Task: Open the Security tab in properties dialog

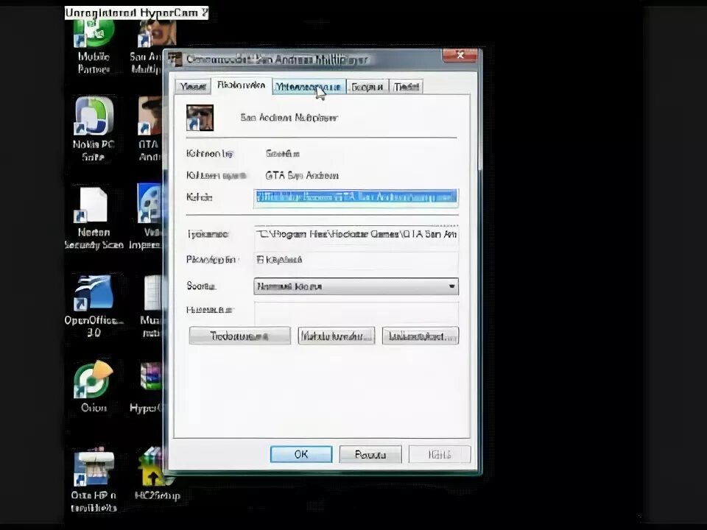Action: (367, 87)
